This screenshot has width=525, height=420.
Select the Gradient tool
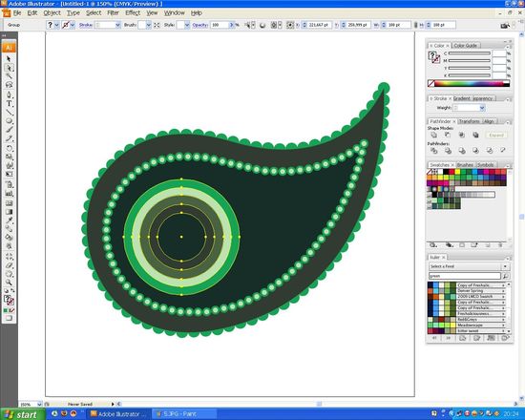pos(9,212)
